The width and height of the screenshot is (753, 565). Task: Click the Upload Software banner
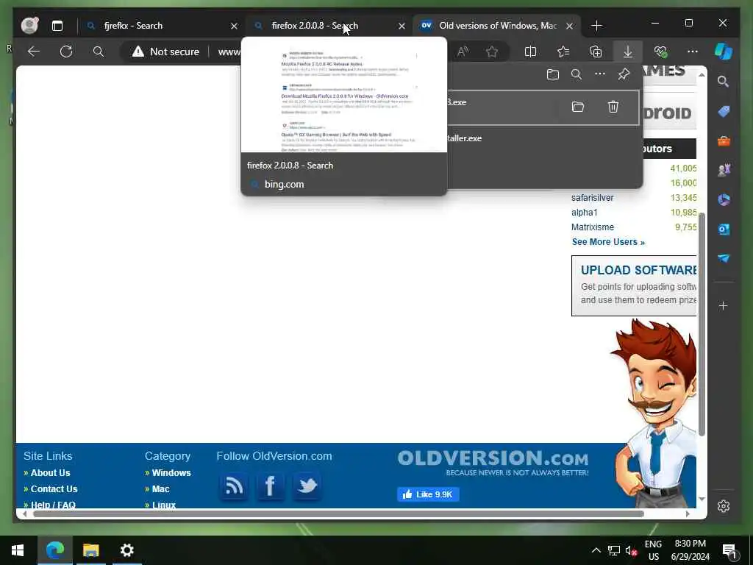pos(634,285)
